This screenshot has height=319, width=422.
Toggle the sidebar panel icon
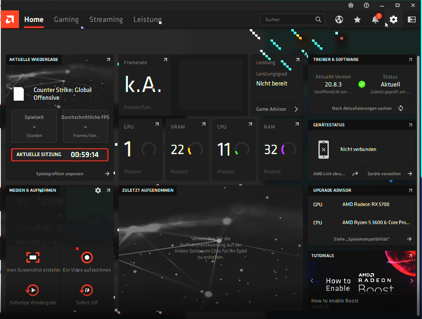pyautogui.click(x=412, y=20)
